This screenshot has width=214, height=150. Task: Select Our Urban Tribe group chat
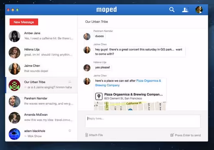tap(41, 85)
